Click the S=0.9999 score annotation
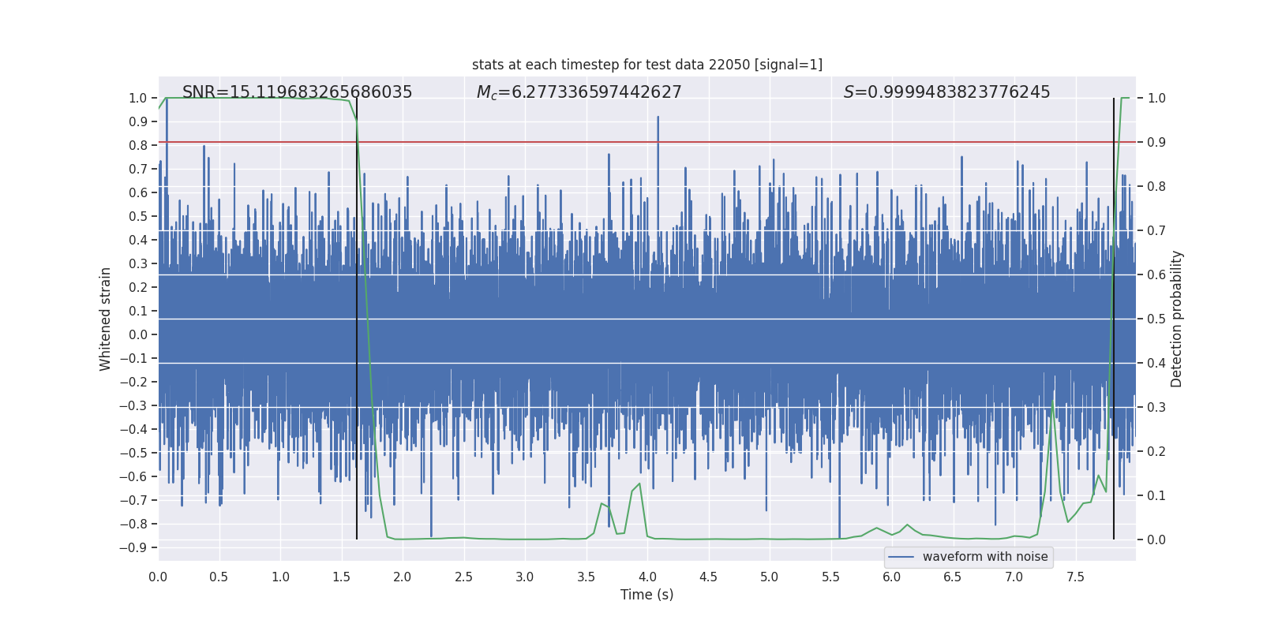This screenshot has height=631, width=1263. click(946, 92)
